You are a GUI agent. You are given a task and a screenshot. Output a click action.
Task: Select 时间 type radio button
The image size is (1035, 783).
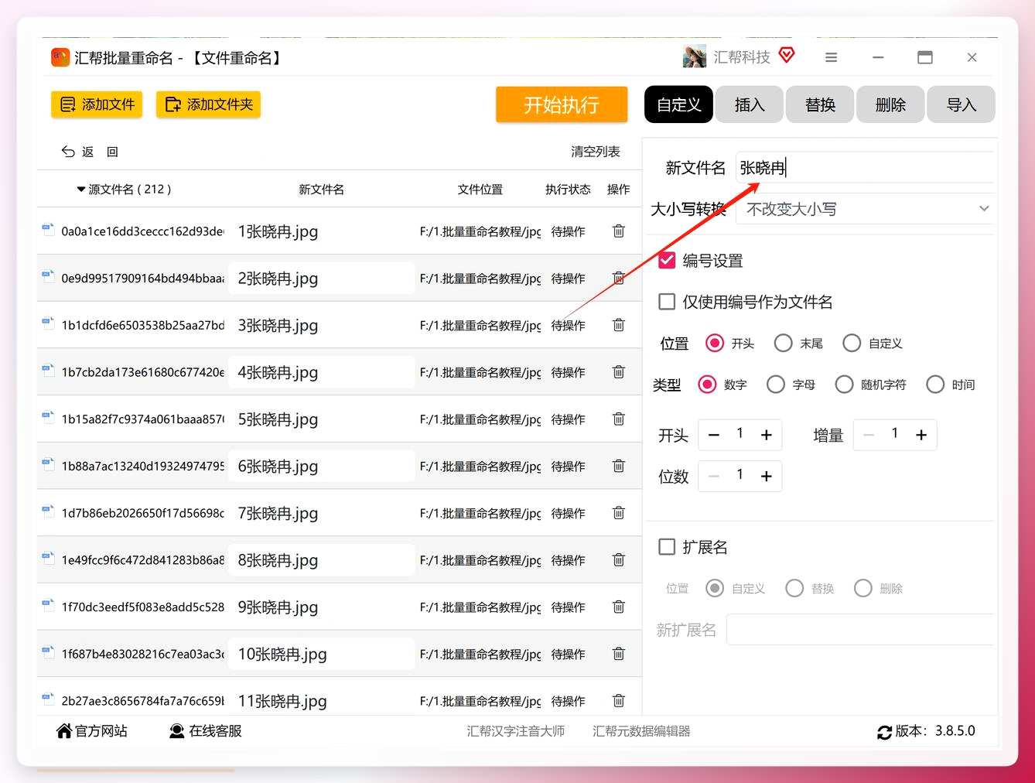click(935, 385)
